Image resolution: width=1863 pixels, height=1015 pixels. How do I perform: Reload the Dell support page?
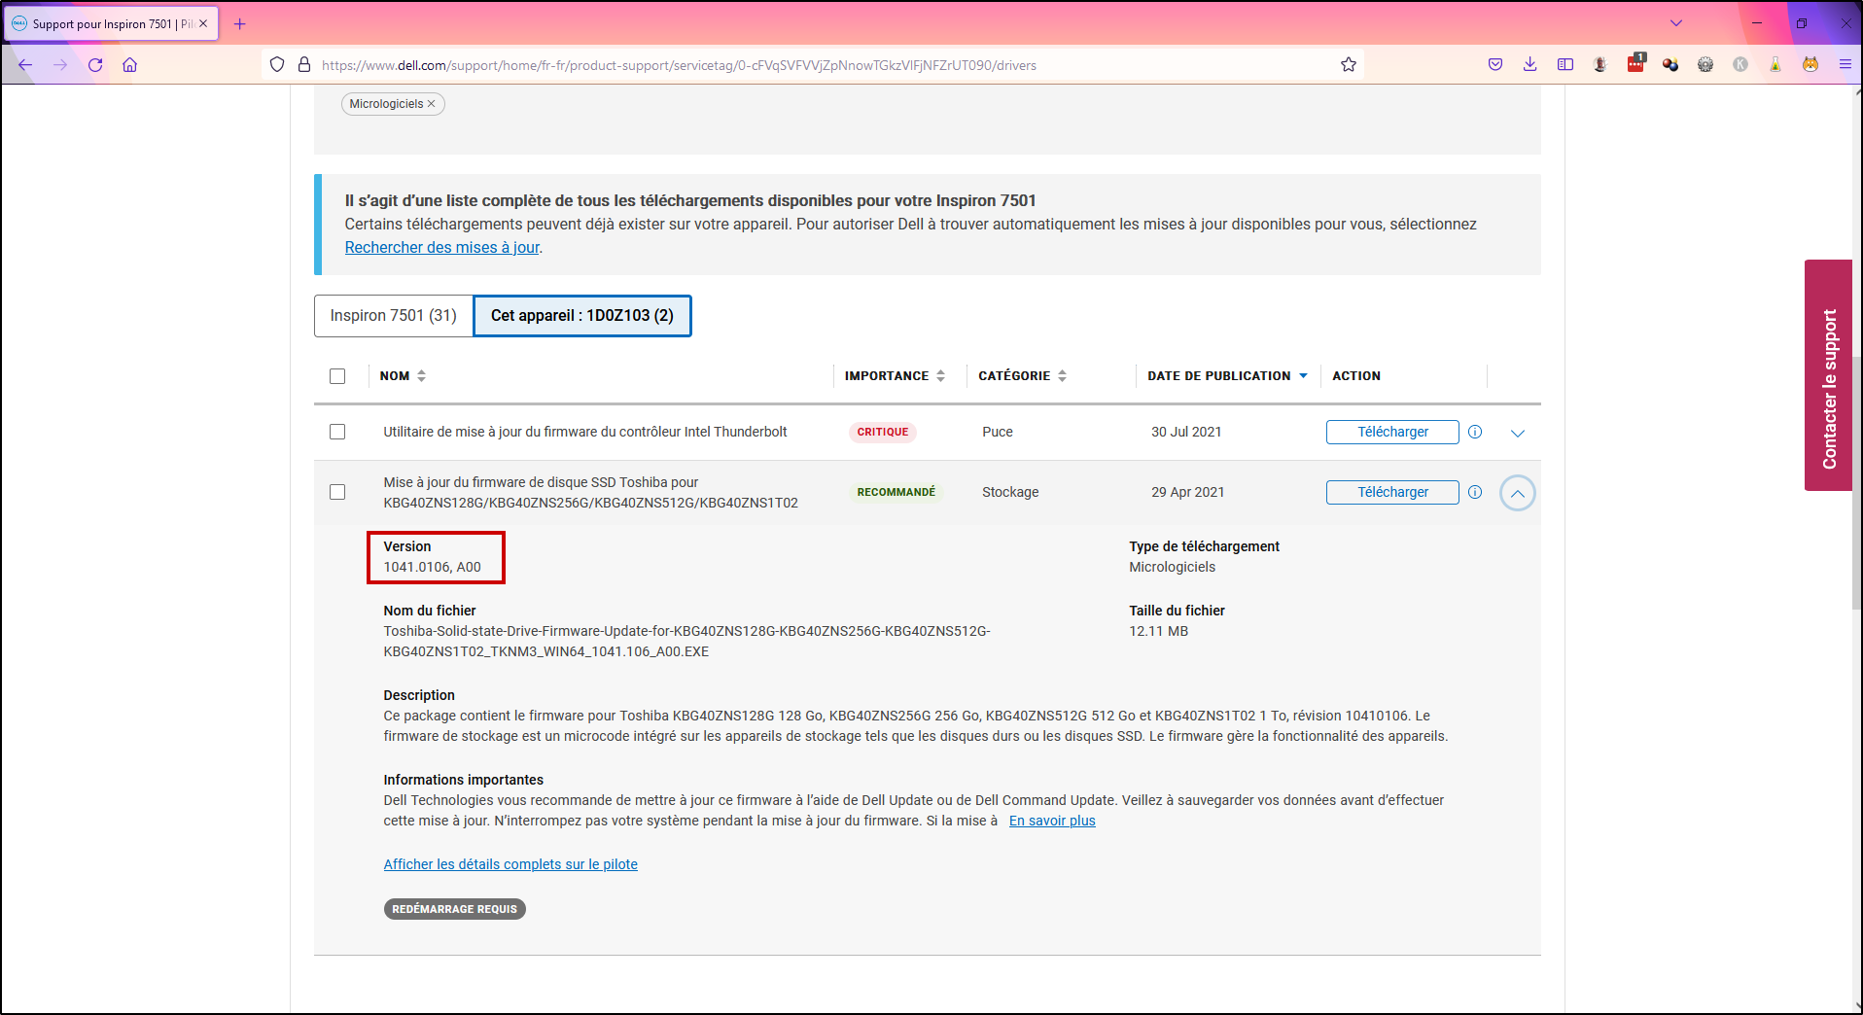[95, 65]
